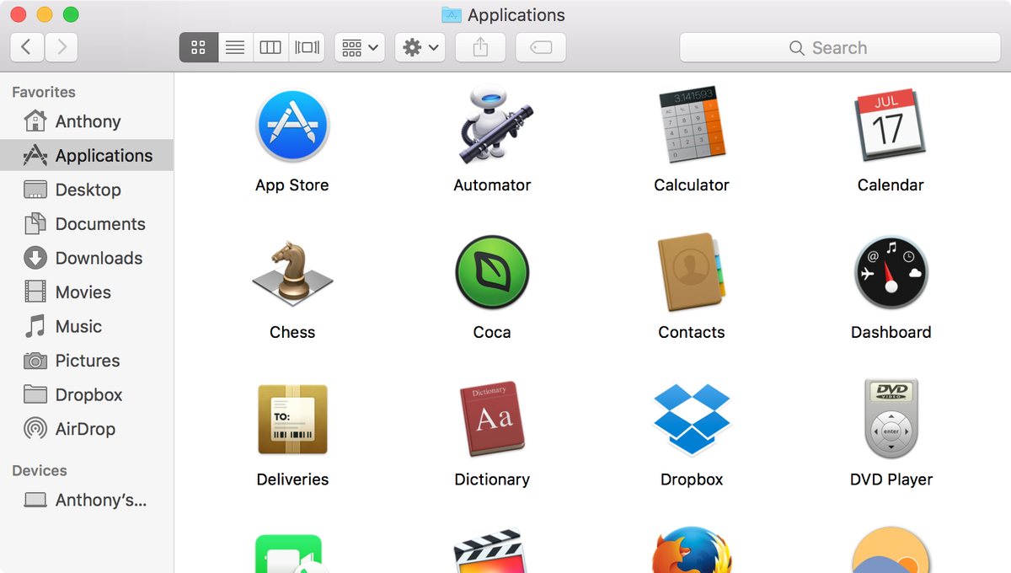Close the Finder window
Viewport: 1011px width, 573px height.
point(19,14)
